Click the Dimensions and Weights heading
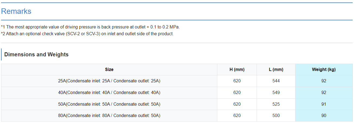This screenshot has height=123, width=354. click(x=36, y=54)
